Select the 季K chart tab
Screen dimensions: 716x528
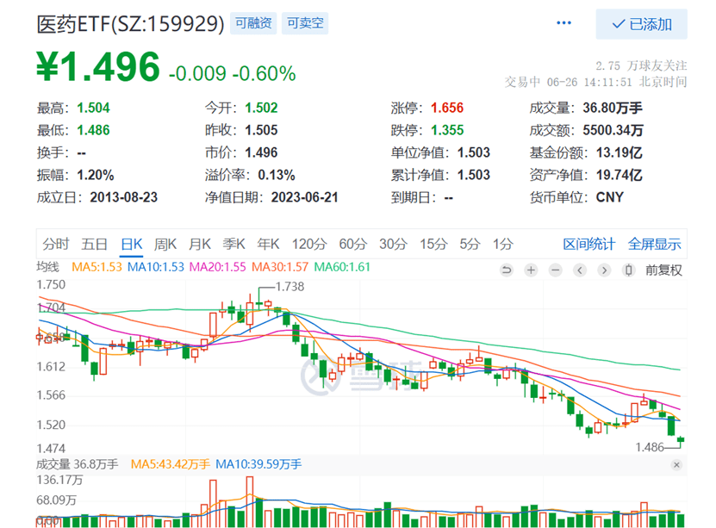[233, 244]
